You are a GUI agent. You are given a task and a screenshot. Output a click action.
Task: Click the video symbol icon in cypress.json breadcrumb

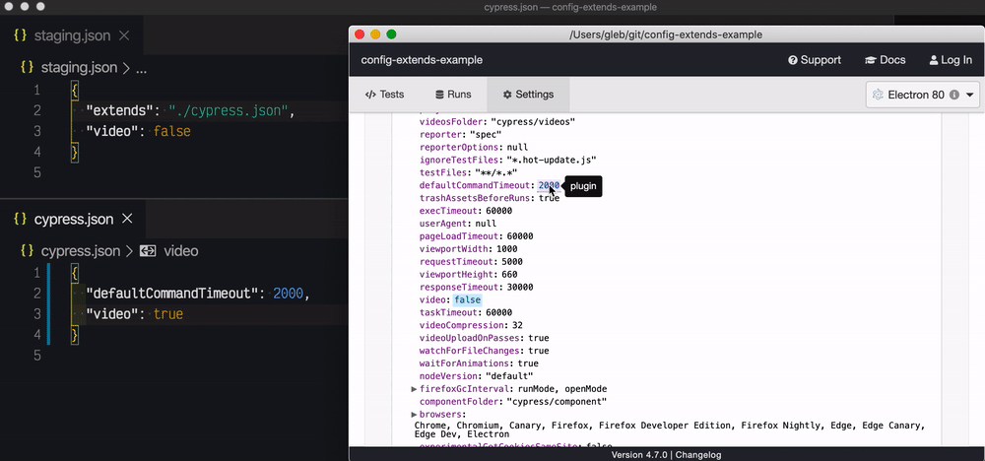[148, 251]
